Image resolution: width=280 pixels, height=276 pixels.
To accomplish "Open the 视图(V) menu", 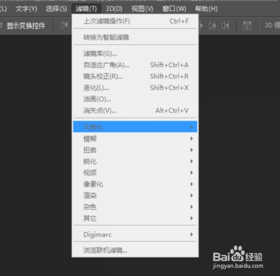I will 142,9.
